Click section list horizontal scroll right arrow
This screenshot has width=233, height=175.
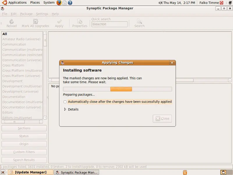tap(41, 122)
